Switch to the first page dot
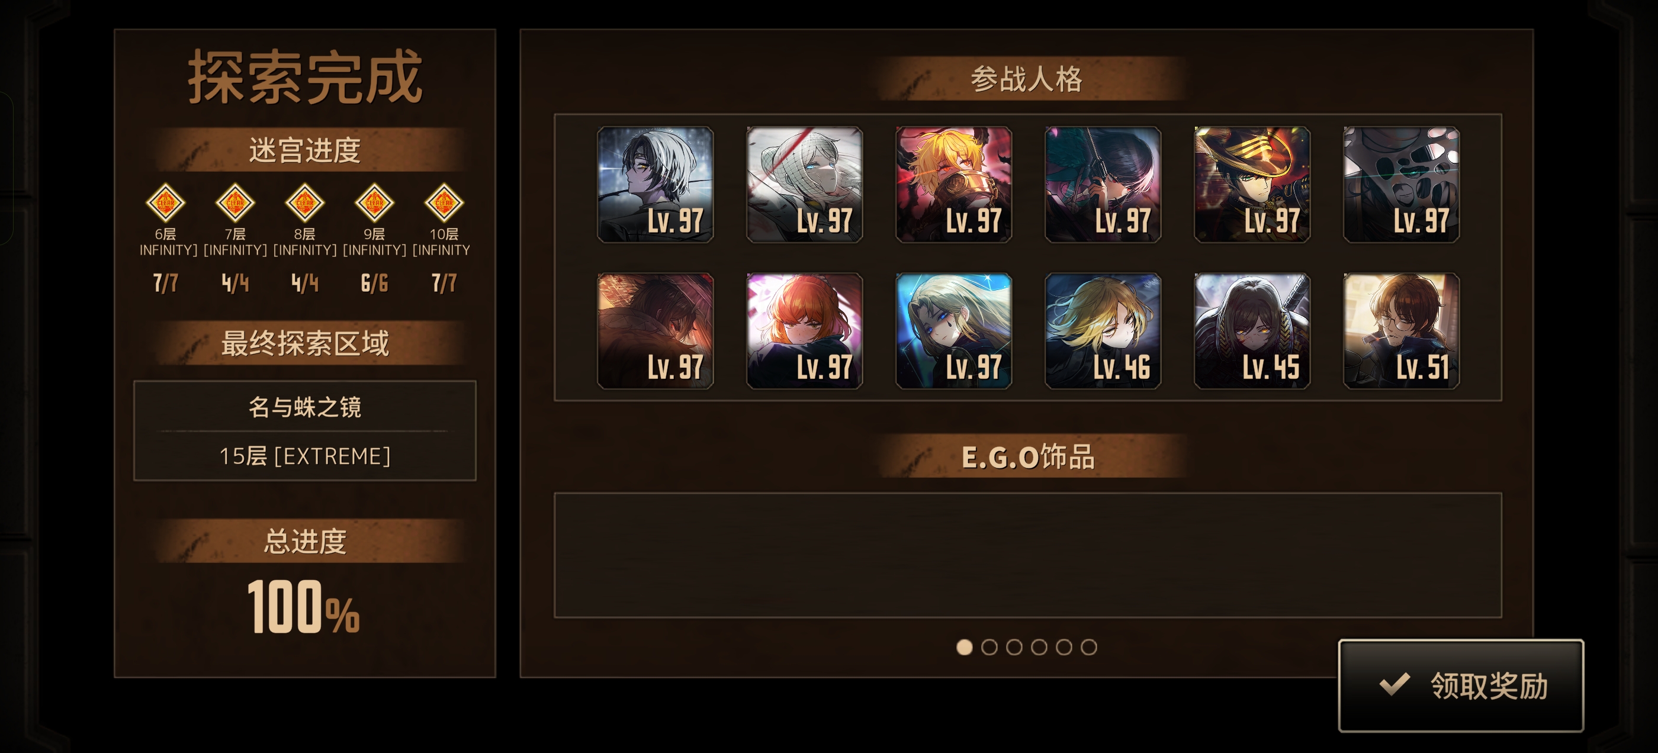The image size is (1658, 753). pyautogui.click(x=964, y=647)
